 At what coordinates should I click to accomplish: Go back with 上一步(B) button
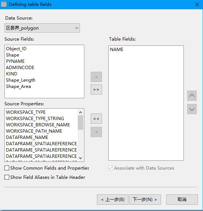(x=113, y=200)
